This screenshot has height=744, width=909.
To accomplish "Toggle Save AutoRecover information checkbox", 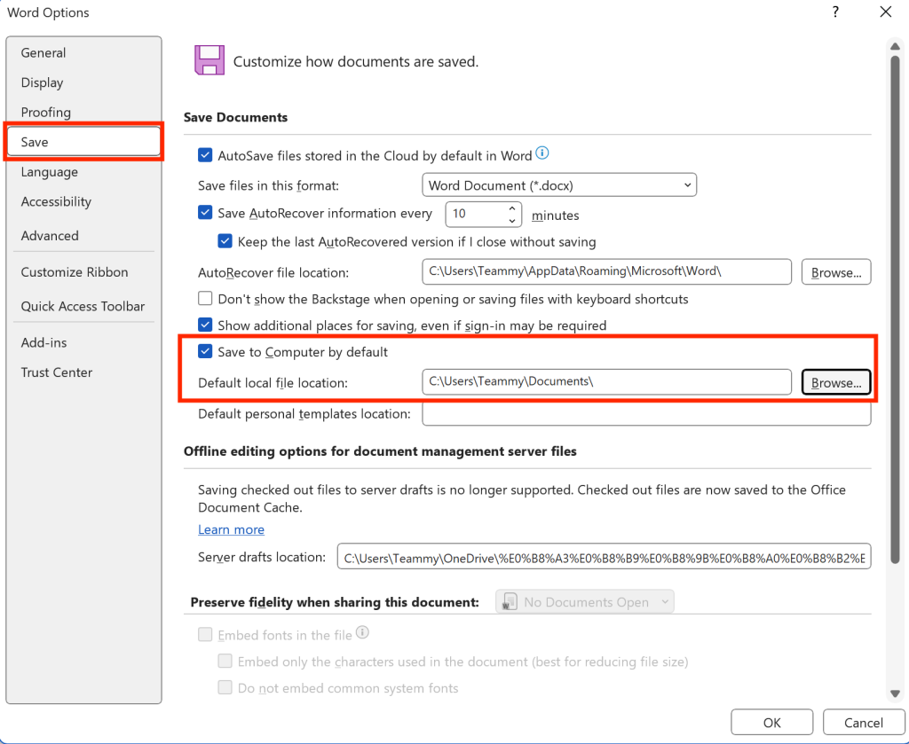I will point(206,214).
